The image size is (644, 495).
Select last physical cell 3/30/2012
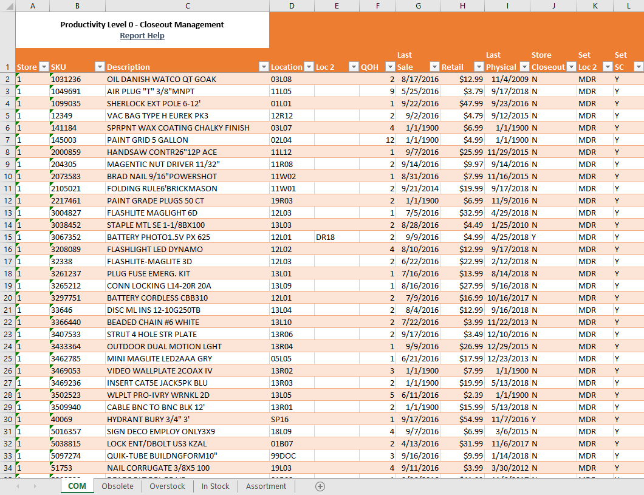click(508, 468)
